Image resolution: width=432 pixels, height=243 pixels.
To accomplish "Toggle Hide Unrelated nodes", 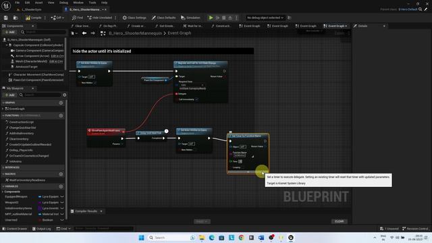I will tap(99, 18).
